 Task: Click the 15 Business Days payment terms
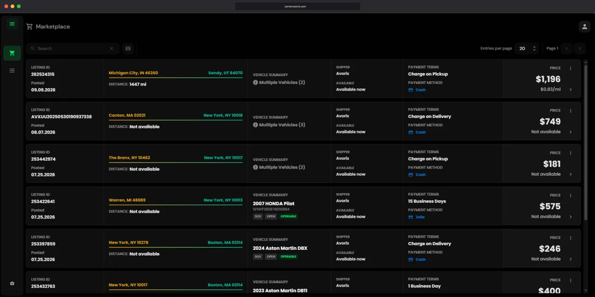(x=427, y=201)
